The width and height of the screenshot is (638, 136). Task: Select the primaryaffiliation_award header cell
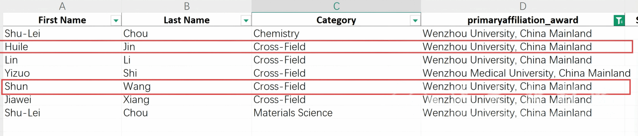[x=522, y=20]
